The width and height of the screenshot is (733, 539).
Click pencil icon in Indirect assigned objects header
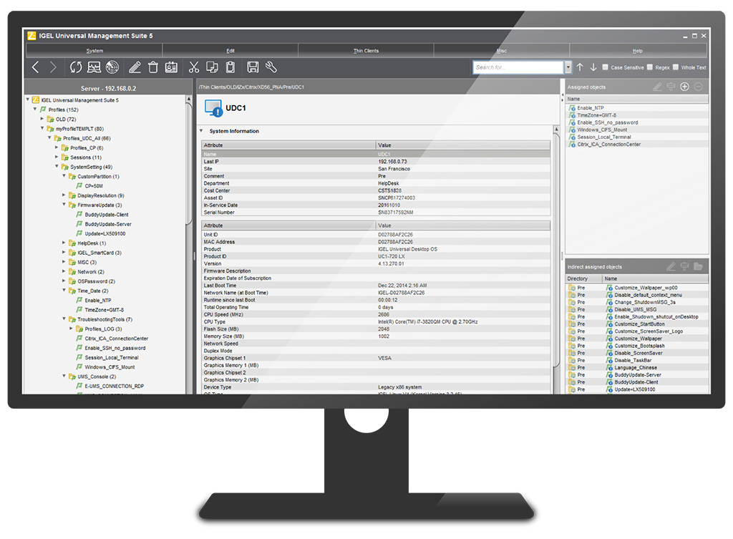click(671, 266)
